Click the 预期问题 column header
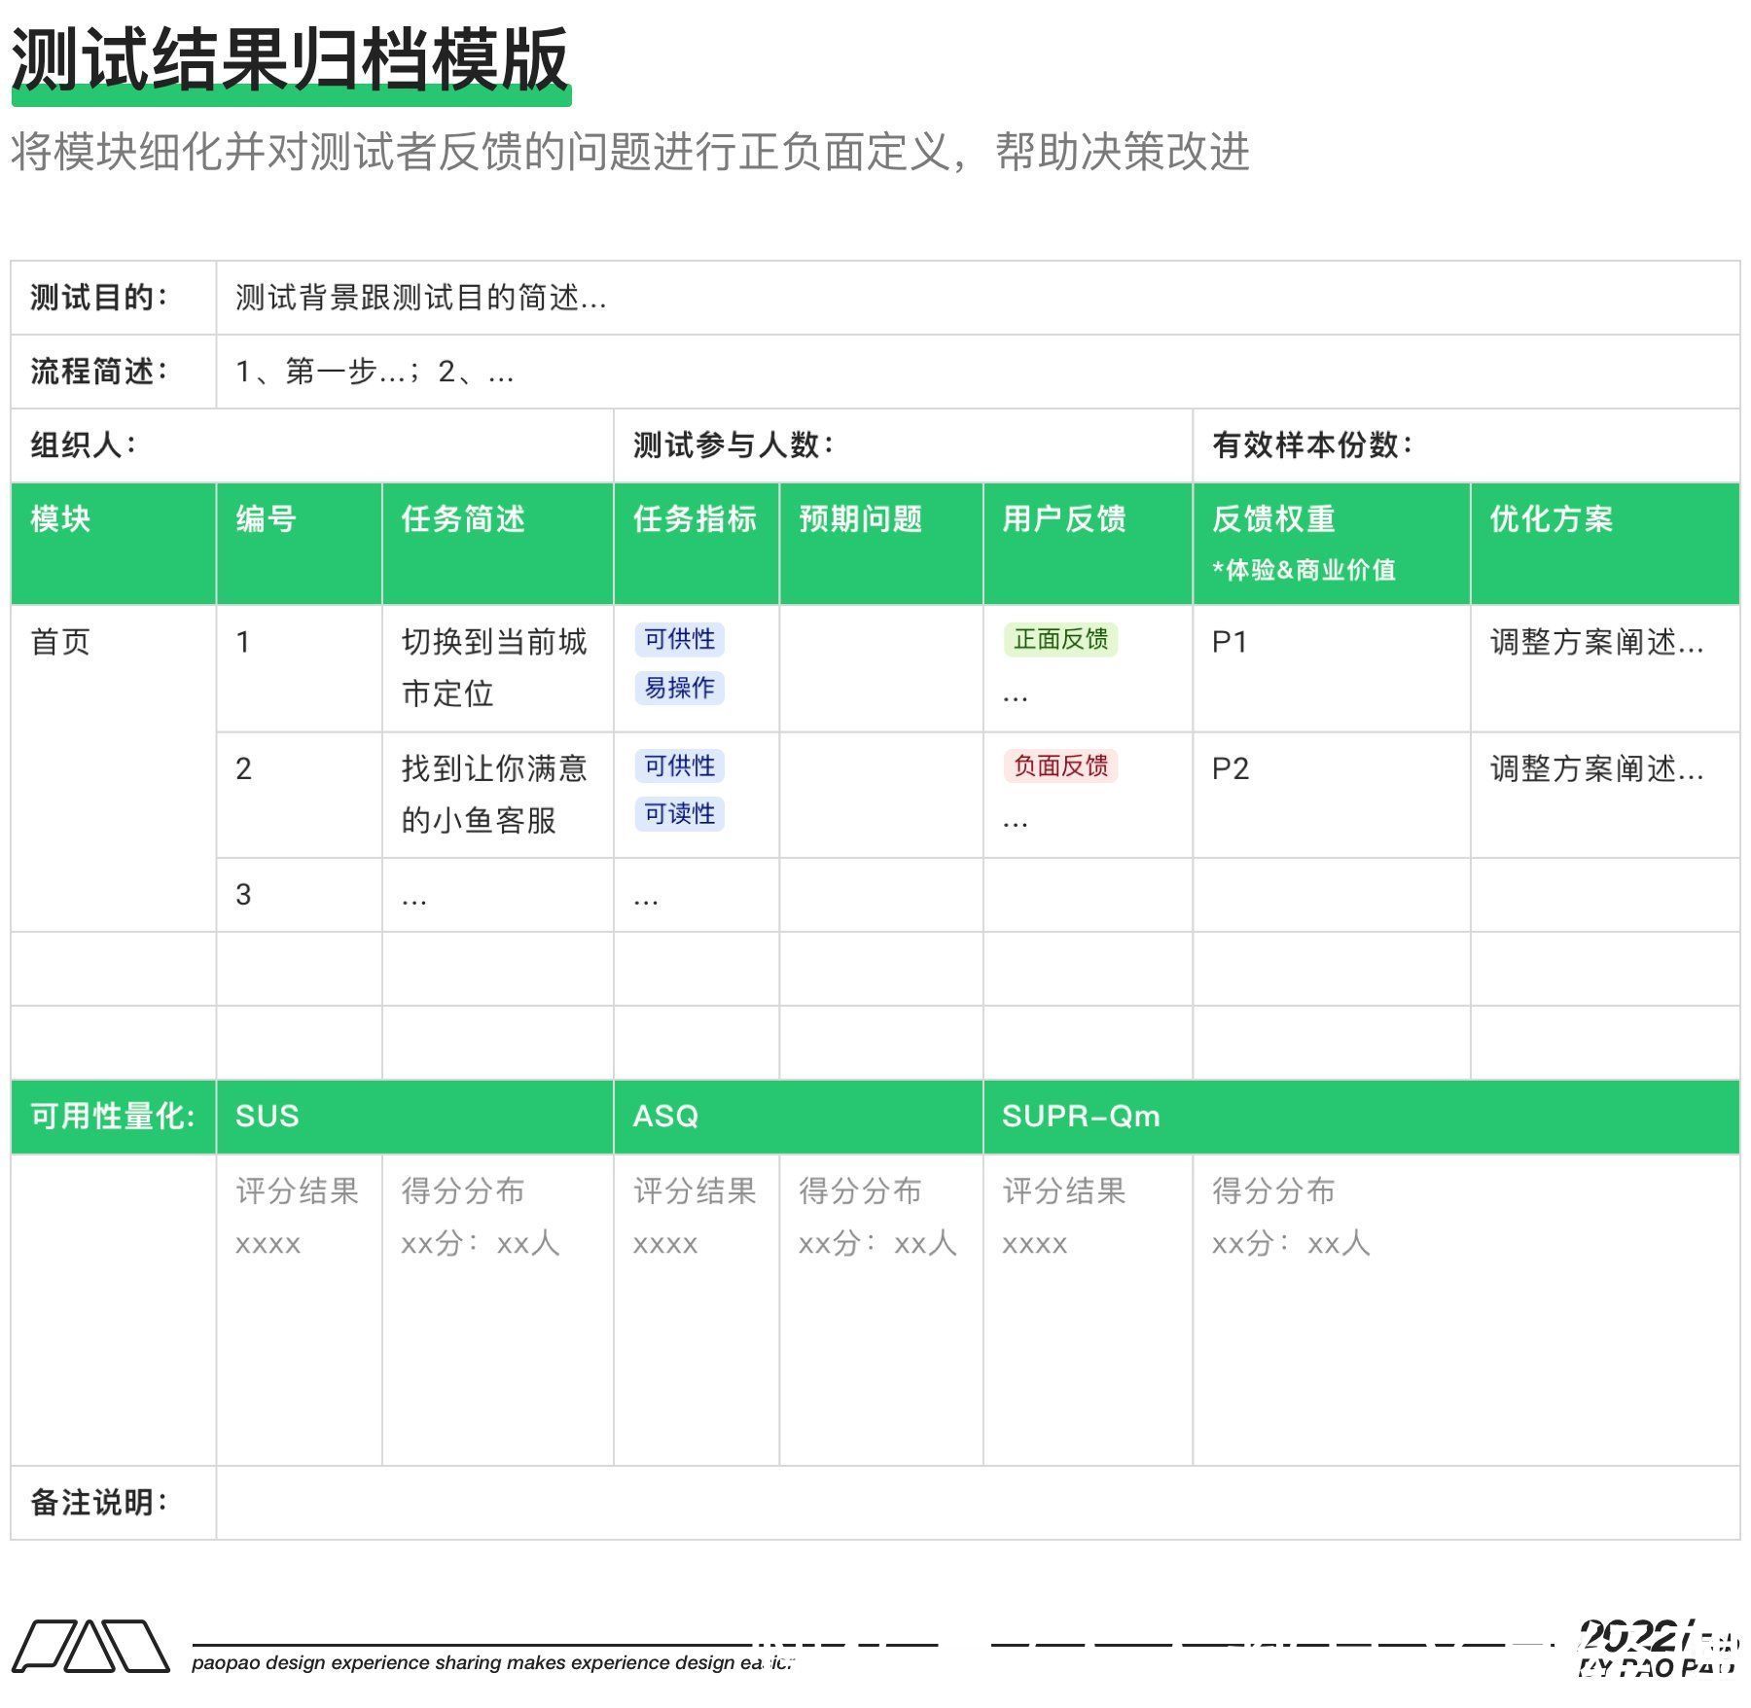This screenshot has width=1751, height=1708. click(x=881, y=543)
